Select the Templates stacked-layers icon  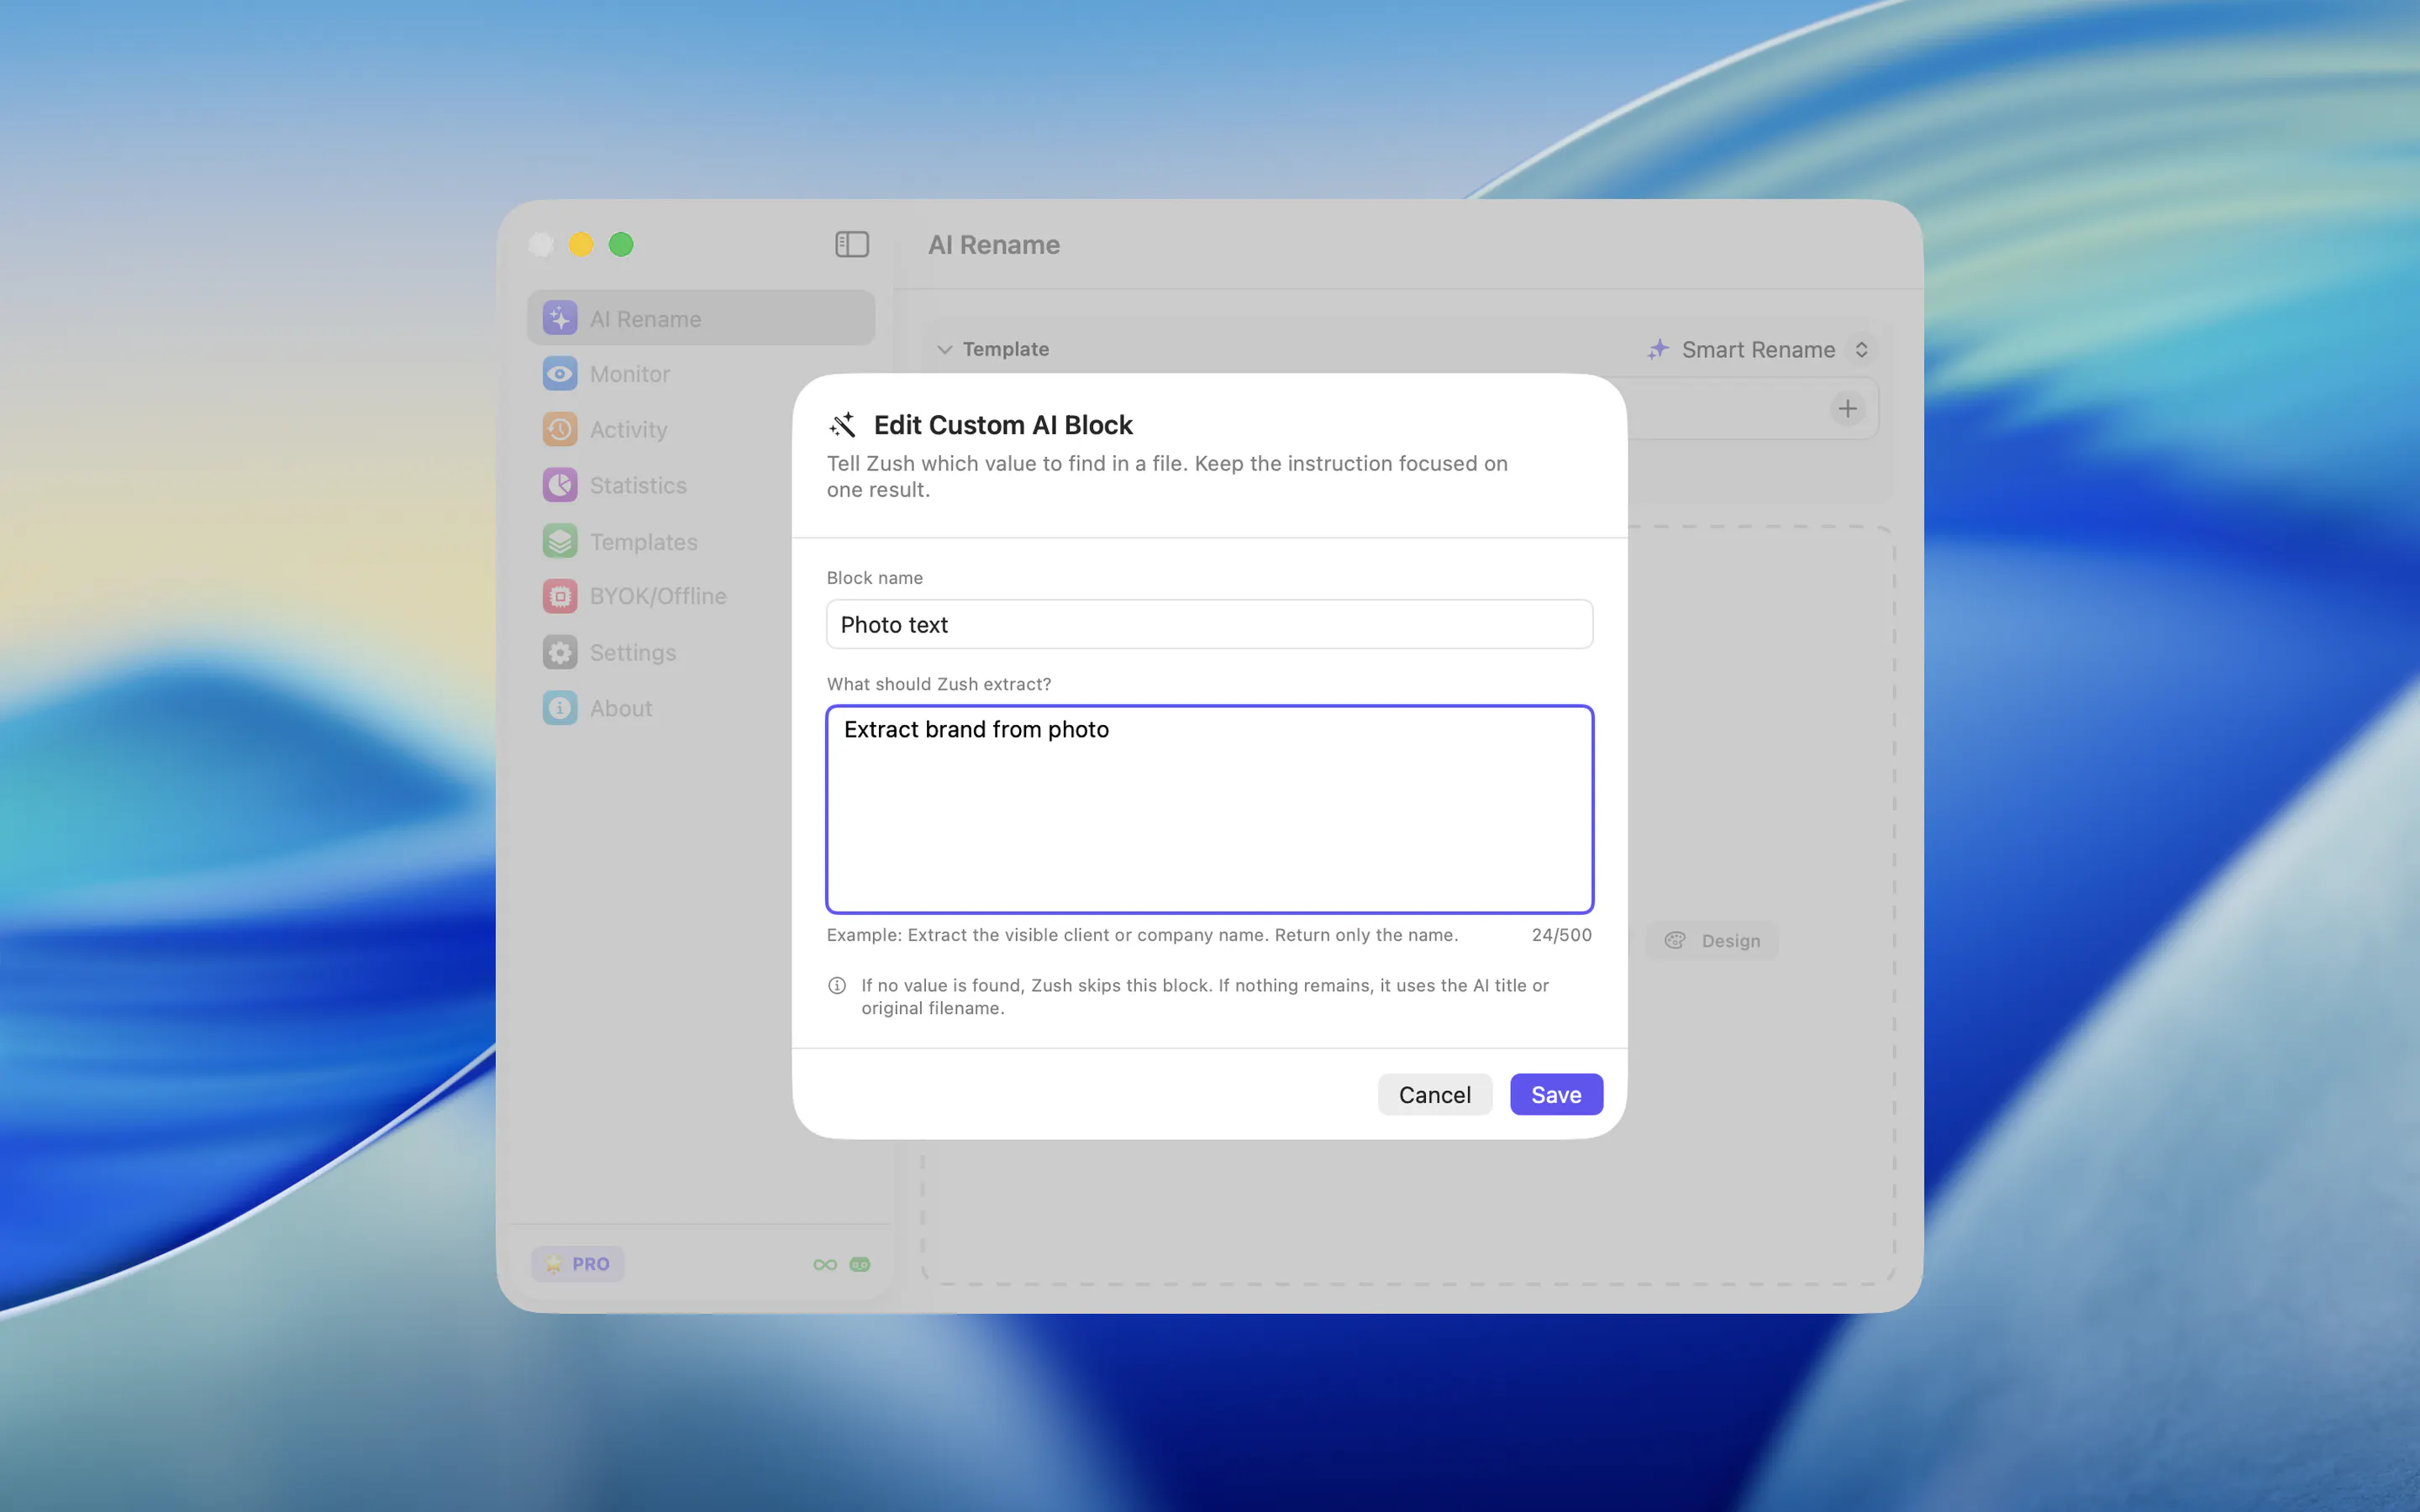coord(560,541)
